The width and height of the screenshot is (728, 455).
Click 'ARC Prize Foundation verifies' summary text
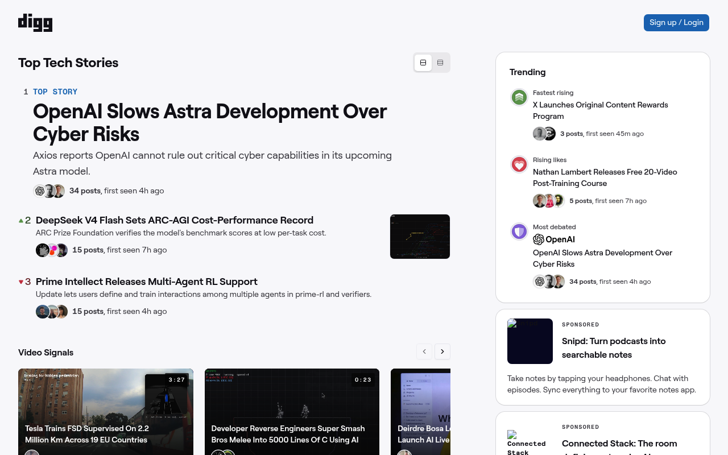click(181, 233)
